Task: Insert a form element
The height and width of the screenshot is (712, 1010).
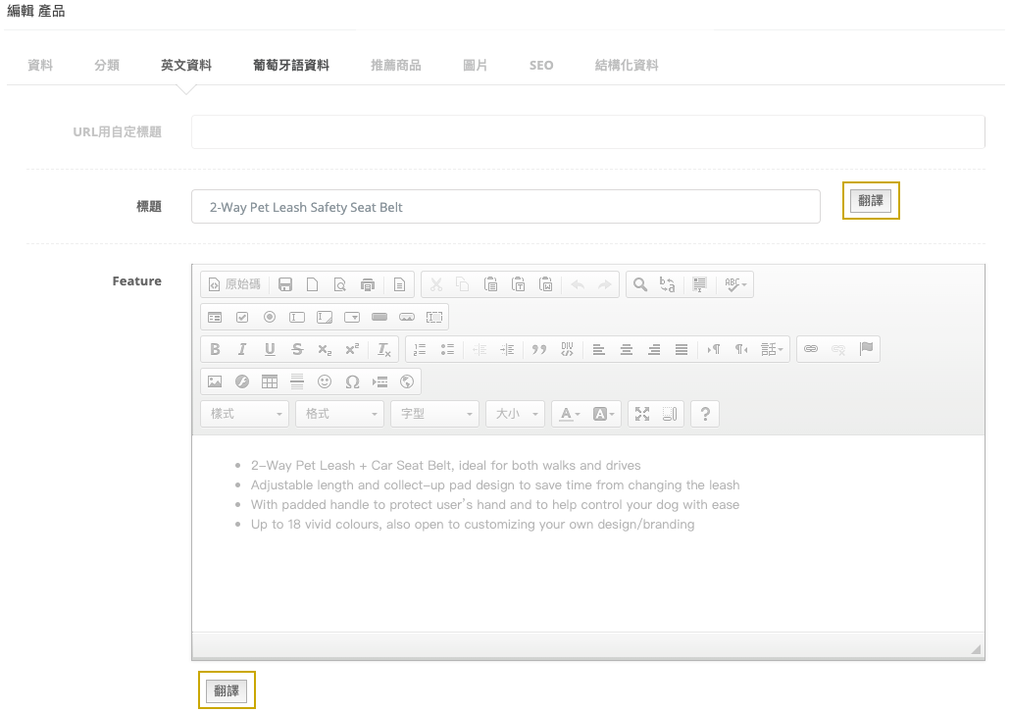Action: click(215, 317)
